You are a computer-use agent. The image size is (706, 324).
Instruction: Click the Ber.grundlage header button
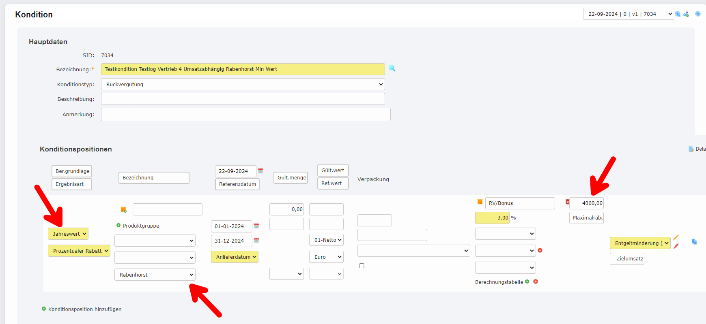click(72, 171)
